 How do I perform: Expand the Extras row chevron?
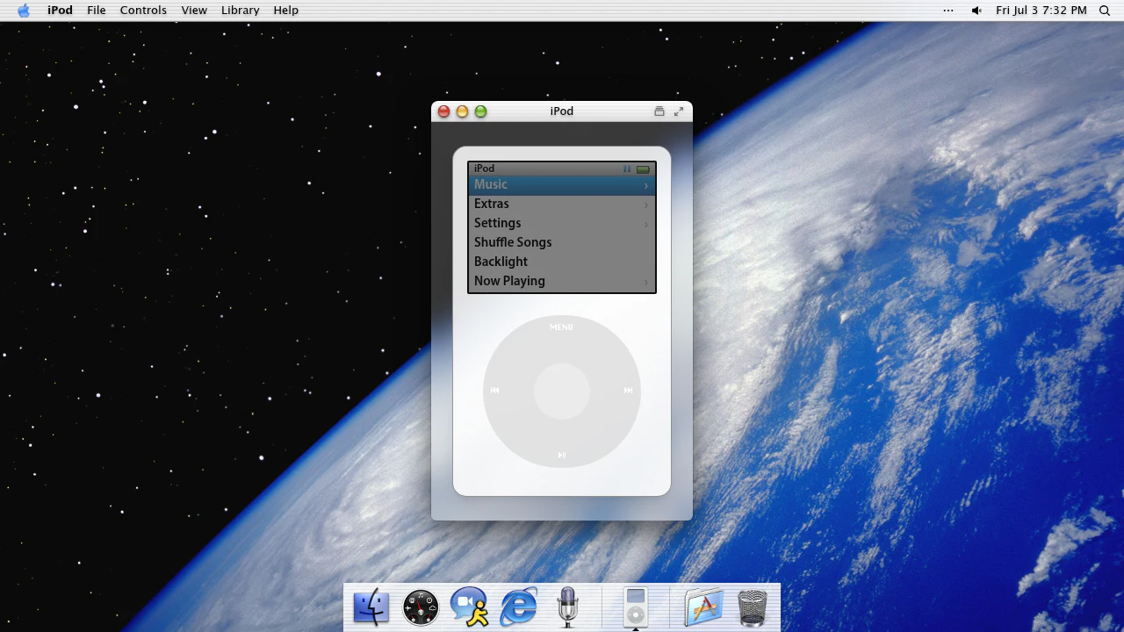point(645,205)
